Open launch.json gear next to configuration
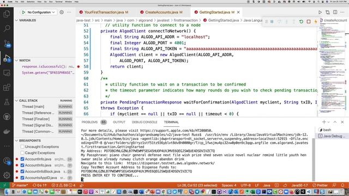This screenshot has height=196, width=349. 62,12
